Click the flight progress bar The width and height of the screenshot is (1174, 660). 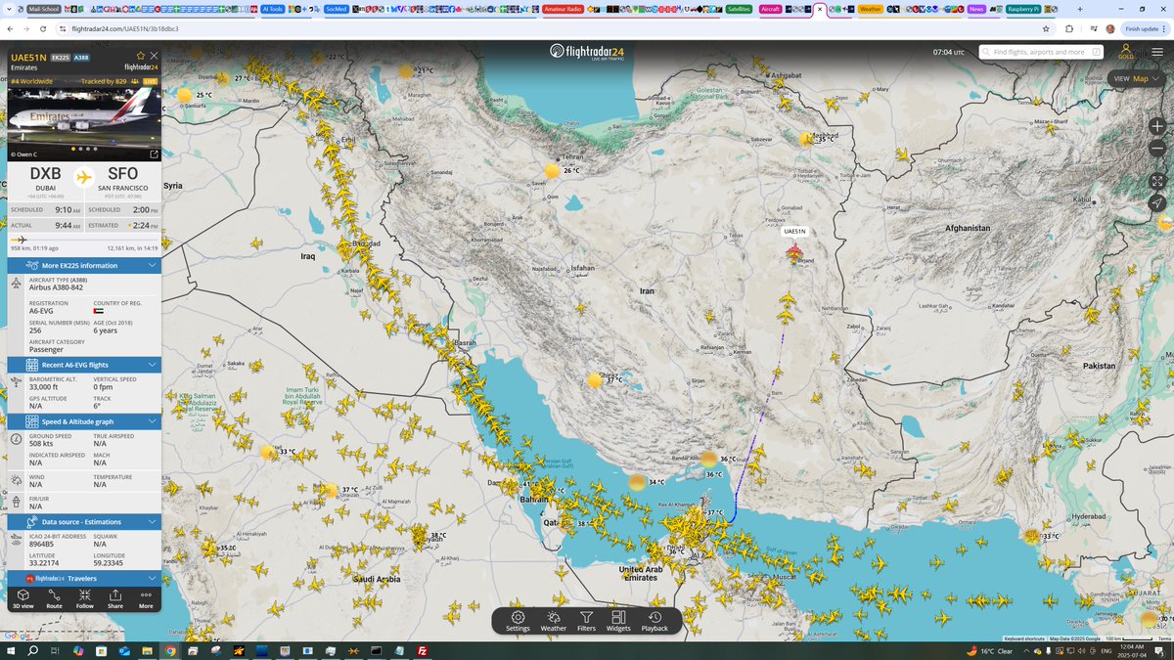pos(84,240)
